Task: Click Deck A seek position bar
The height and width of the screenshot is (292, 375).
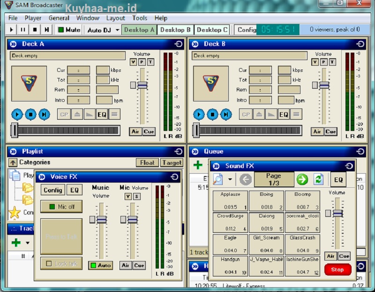Action: (x=66, y=131)
